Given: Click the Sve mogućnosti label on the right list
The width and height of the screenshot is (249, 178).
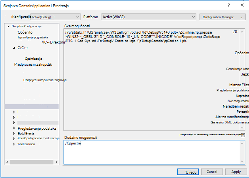Looking at the screenshot, I should click(238, 101).
